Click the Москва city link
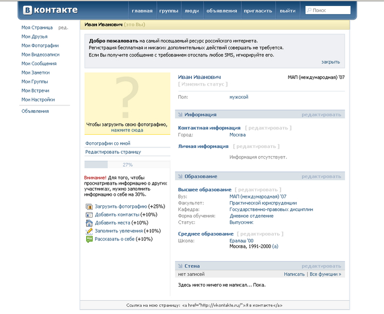Viewport: 384px width, 314px height. [238, 135]
